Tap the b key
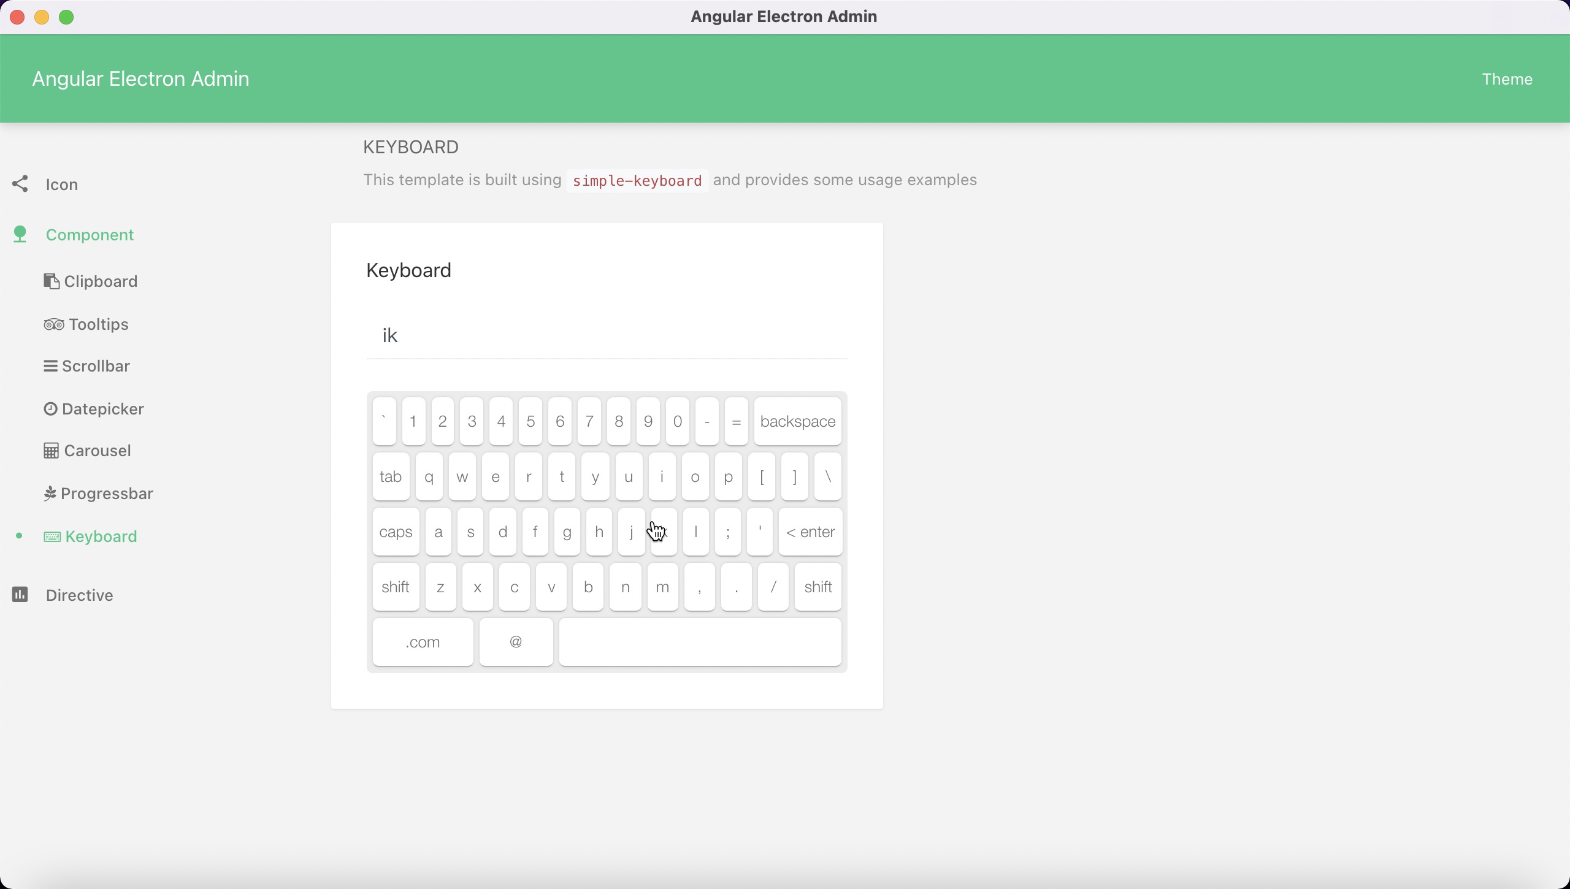The width and height of the screenshot is (1570, 889). pyautogui.click(x=588, y=587)
